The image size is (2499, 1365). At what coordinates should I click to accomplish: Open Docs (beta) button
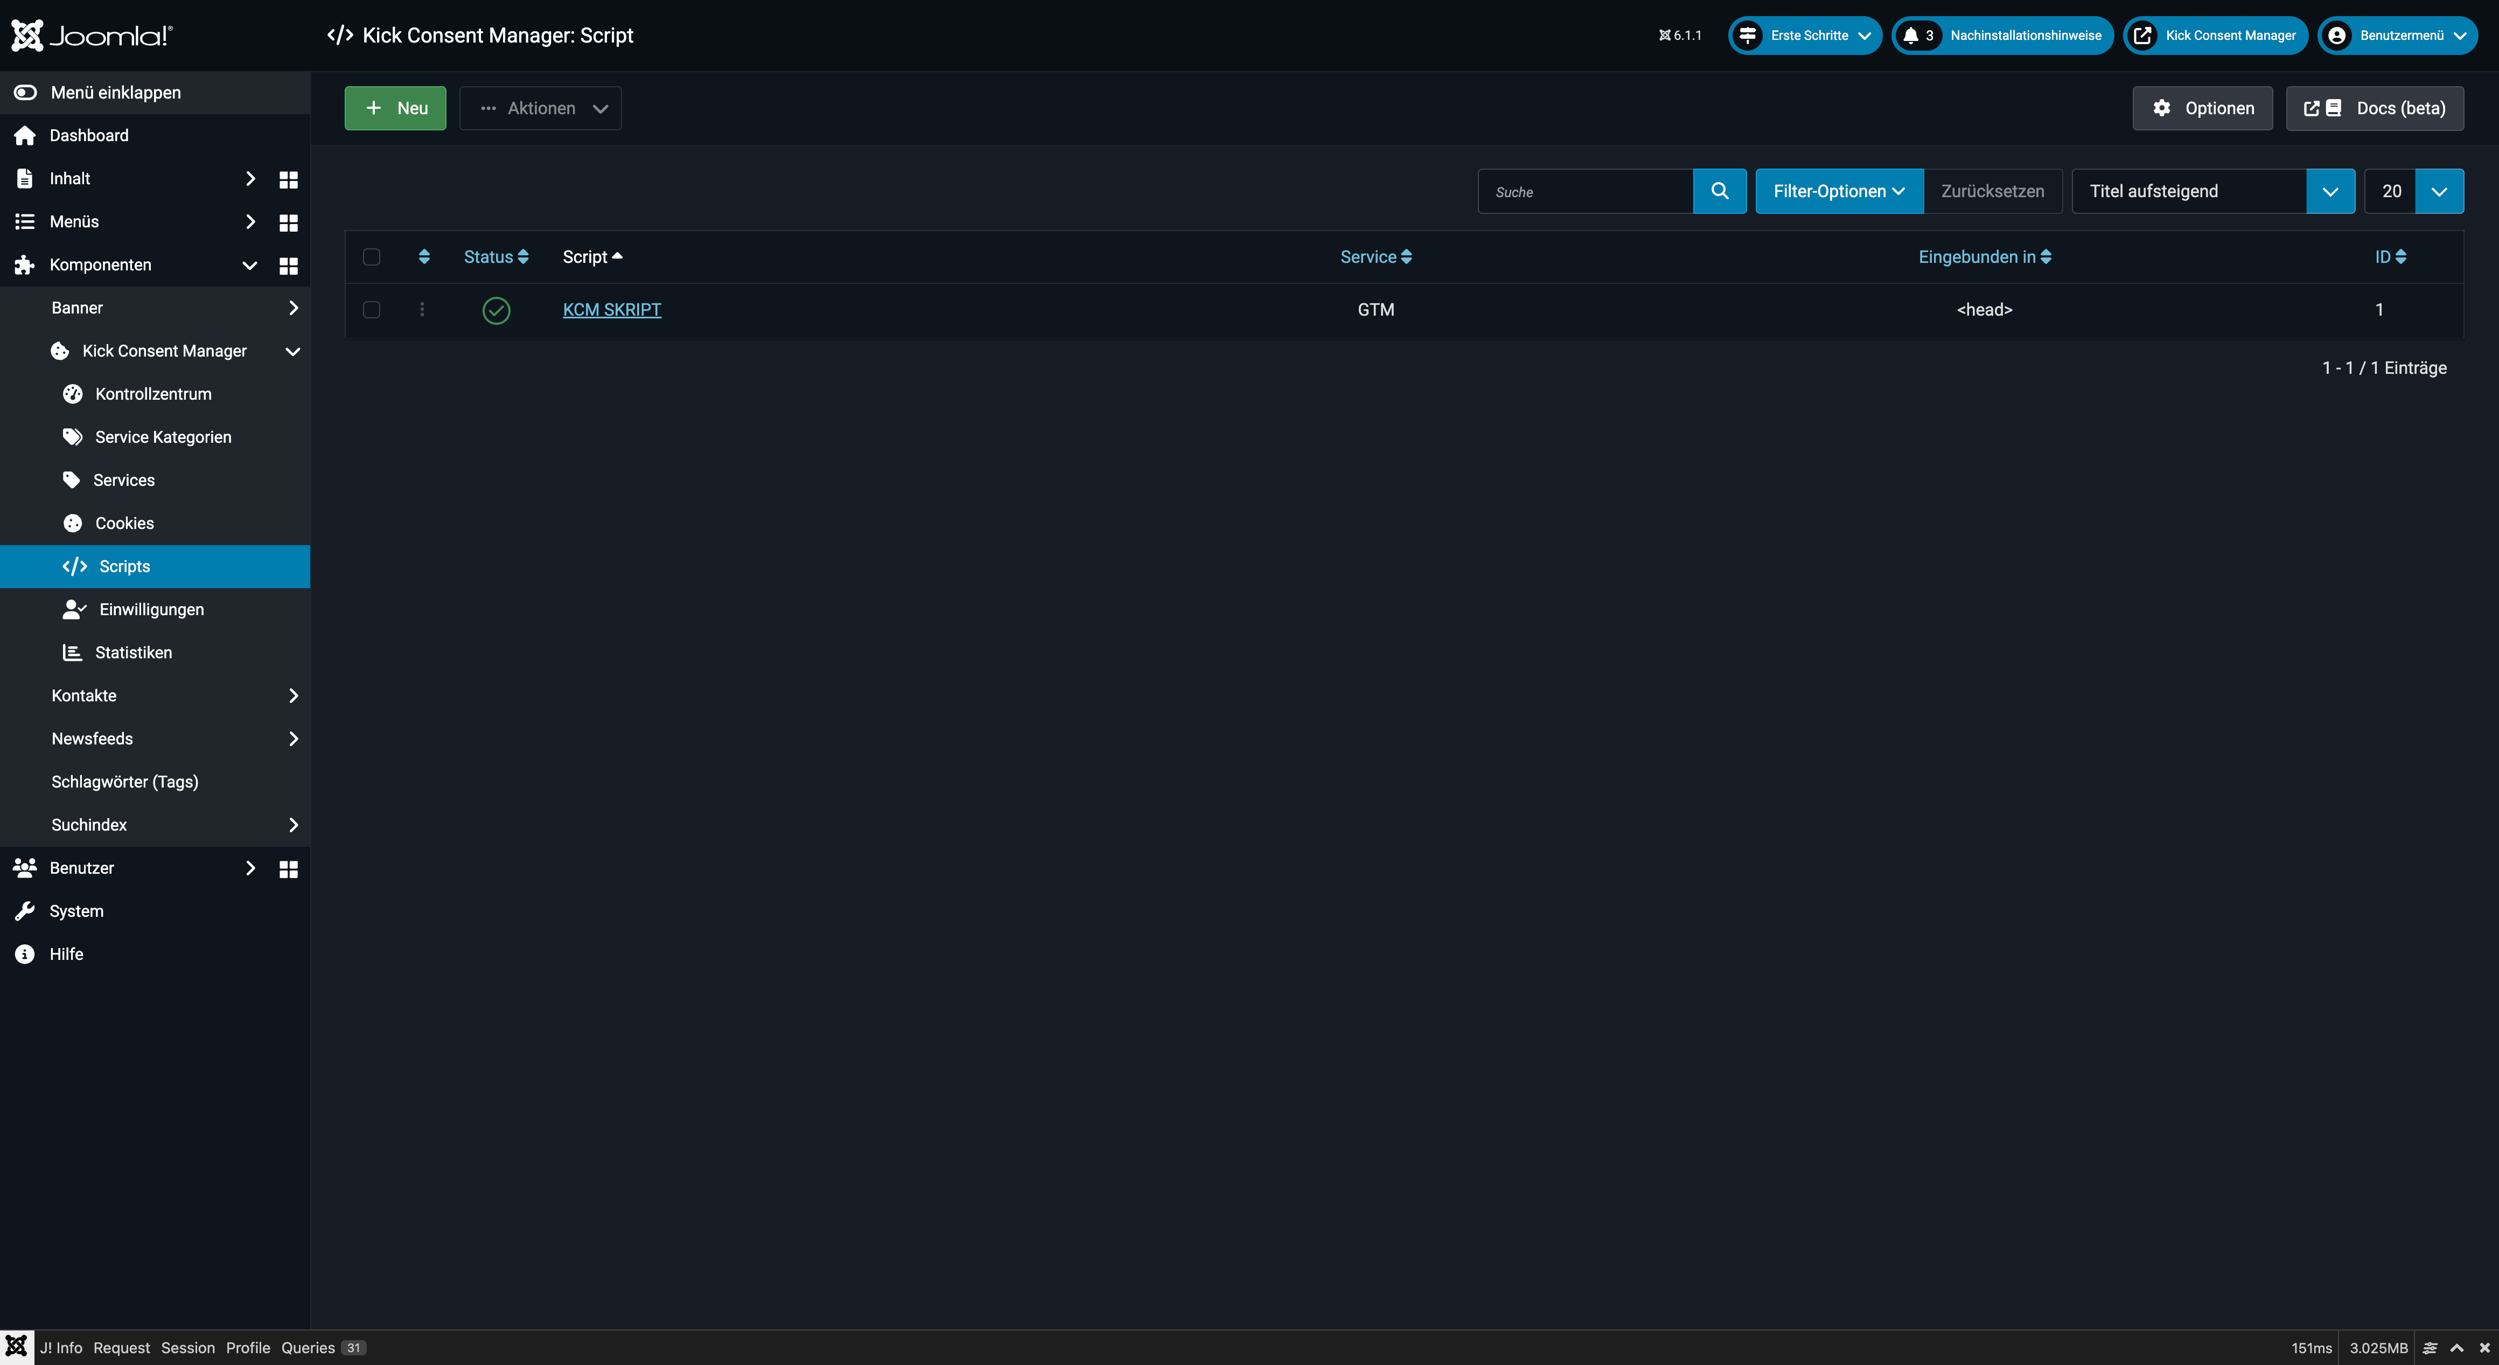2374,108
